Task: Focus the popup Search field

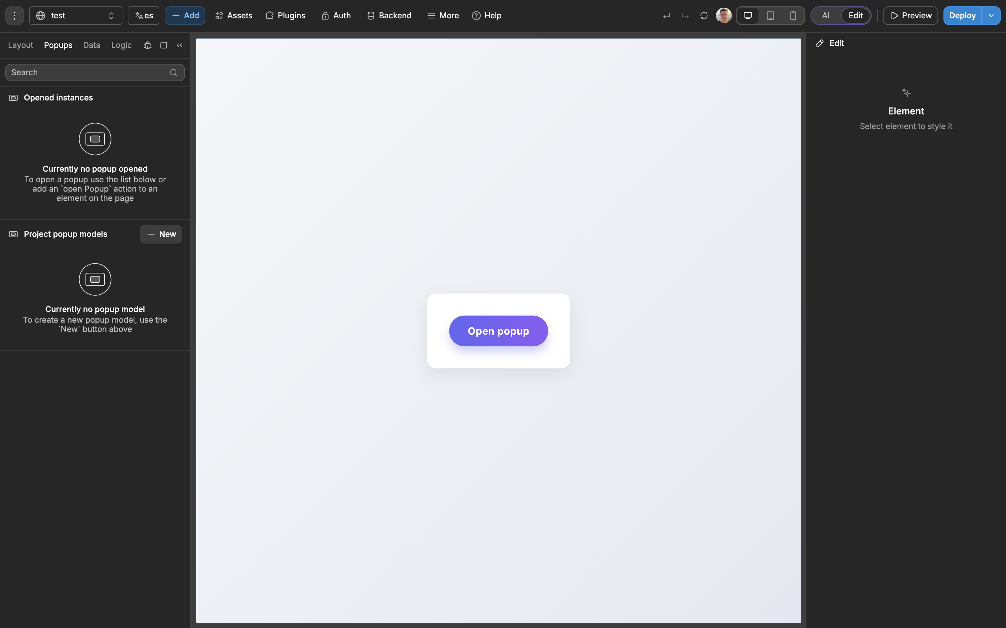Action: coord(95,72)
